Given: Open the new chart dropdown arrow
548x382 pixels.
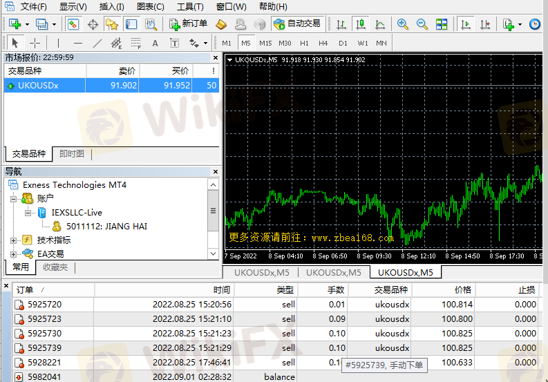Looking at the screenshot, I should (27, 24).
